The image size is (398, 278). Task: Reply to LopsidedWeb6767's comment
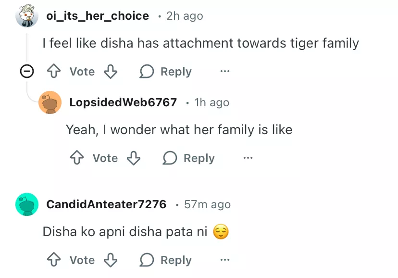click(189, 158)
